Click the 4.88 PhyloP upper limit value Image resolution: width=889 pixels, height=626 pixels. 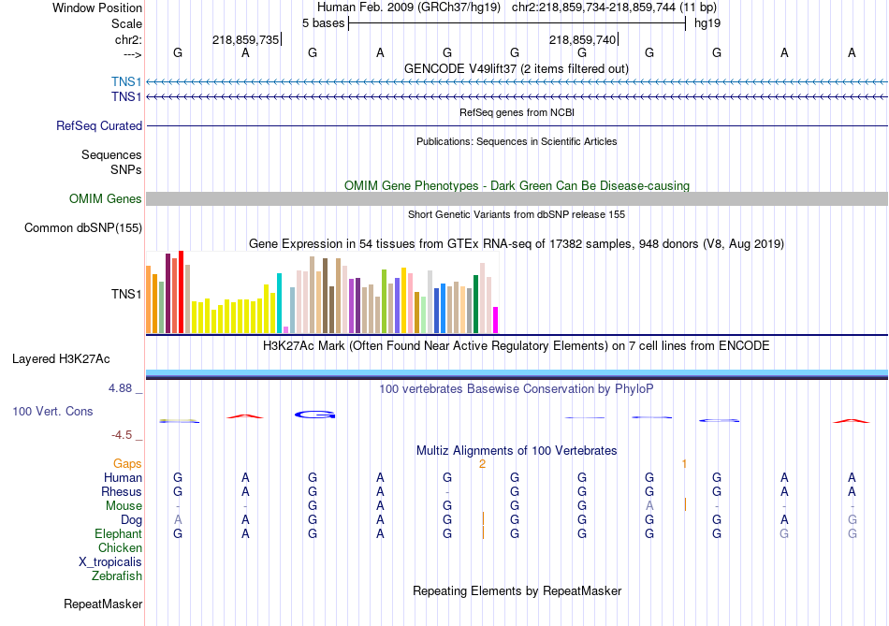pos(120,388)
